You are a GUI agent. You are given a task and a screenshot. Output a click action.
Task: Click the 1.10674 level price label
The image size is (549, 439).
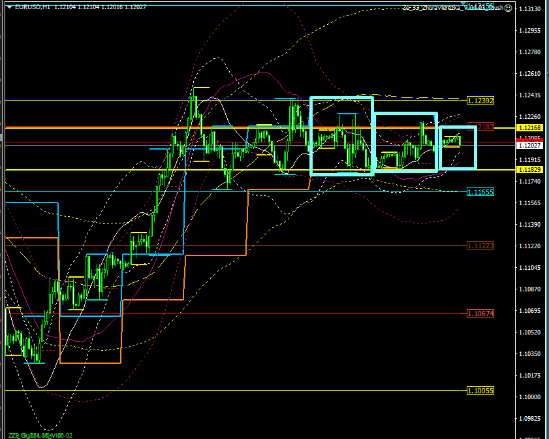pyautogui.click(x=480, y=314)
